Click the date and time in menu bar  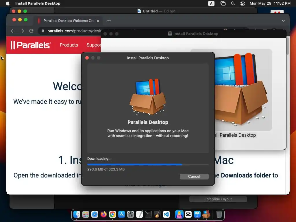coord(270,3)
